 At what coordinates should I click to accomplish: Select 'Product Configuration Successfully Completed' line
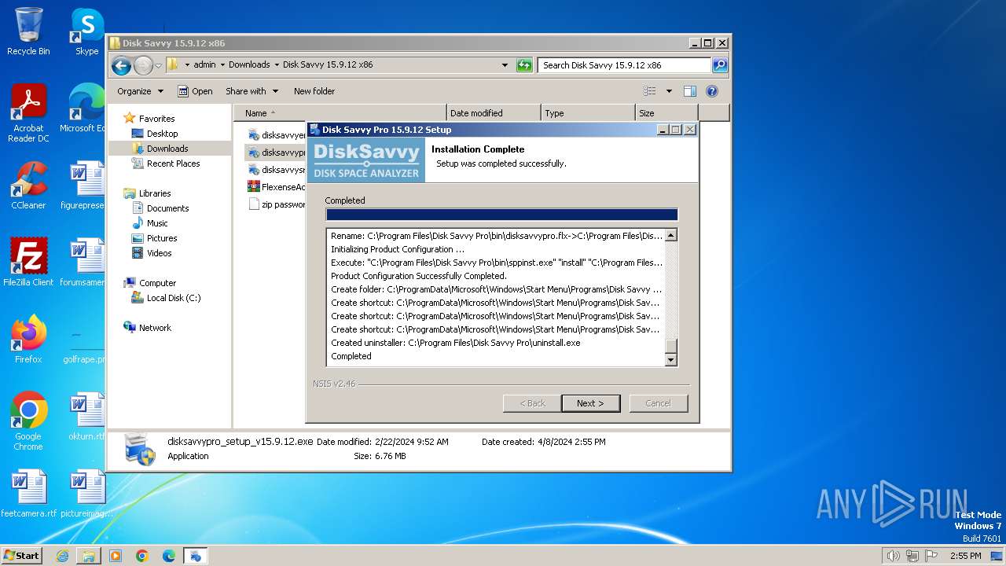[418, 276]
